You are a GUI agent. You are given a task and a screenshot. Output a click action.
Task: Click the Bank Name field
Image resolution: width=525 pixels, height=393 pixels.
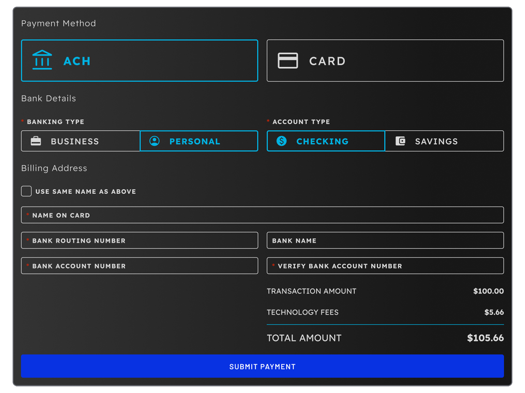pos(385,240)
